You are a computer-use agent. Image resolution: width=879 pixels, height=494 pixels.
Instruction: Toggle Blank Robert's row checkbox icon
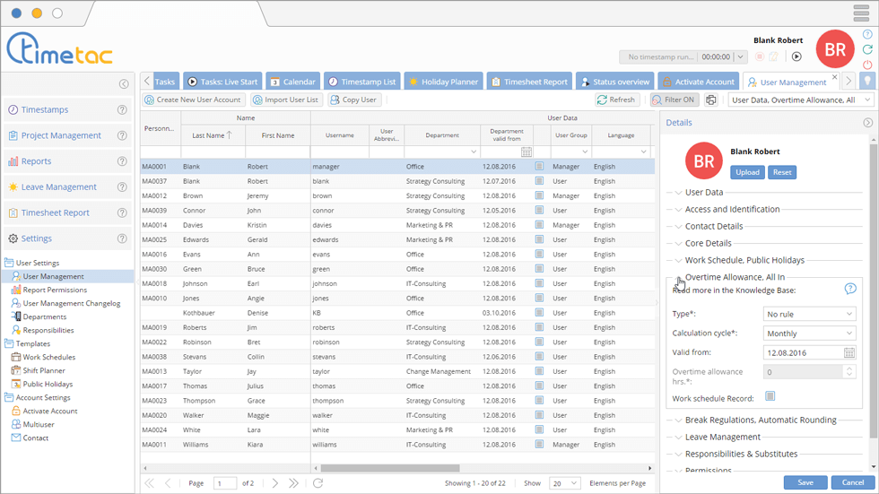point(540,167)
